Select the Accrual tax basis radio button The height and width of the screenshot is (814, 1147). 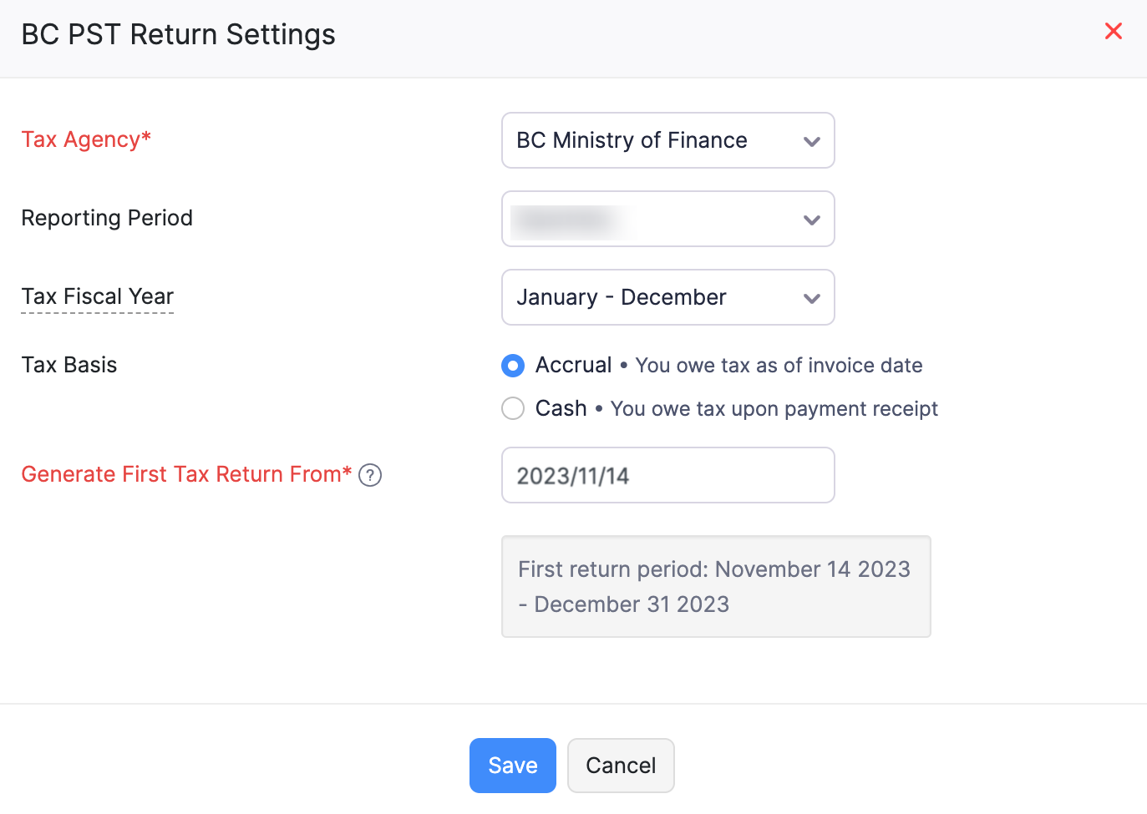tap(513, 366)
